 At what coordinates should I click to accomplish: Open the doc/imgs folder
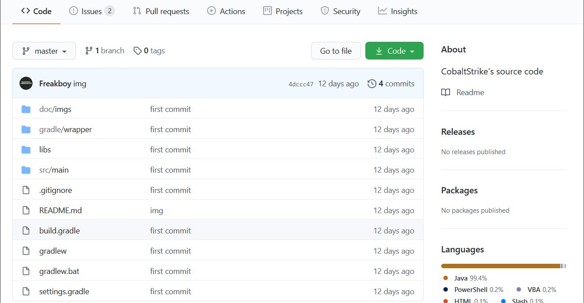(x=55, y=109)
